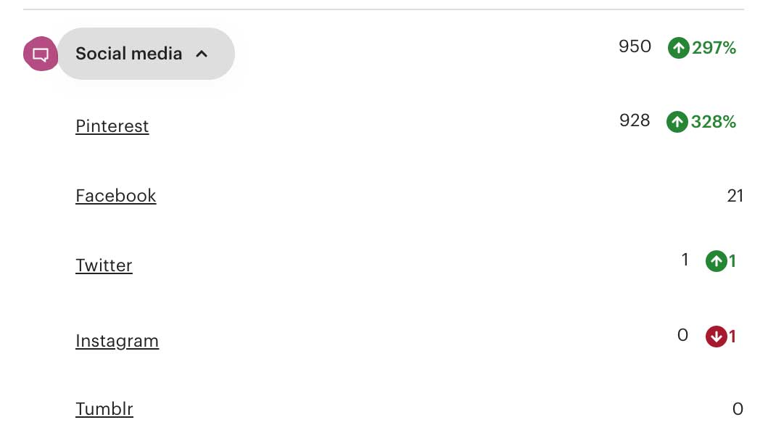Open the Tumblr traffic source link
The height and width of the screenshot is (441, 776).
(x=104, y=409)
